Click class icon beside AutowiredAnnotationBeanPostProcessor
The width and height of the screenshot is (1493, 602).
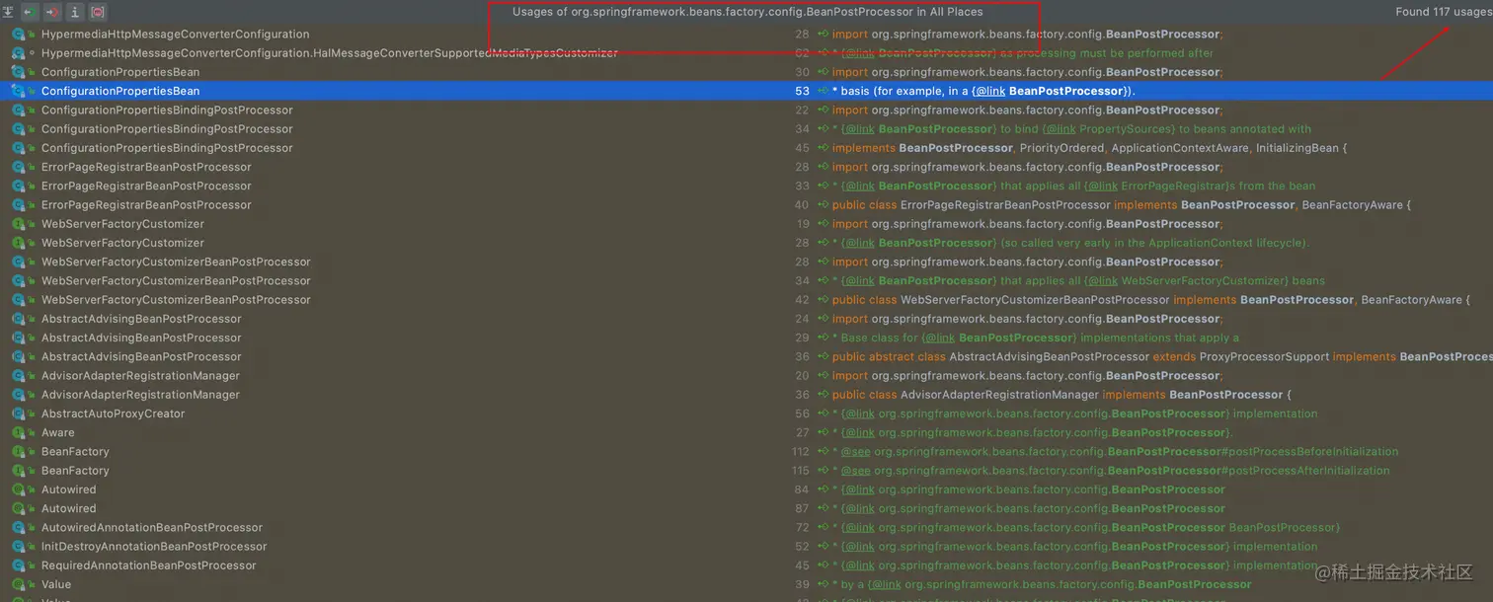[18, 528]
